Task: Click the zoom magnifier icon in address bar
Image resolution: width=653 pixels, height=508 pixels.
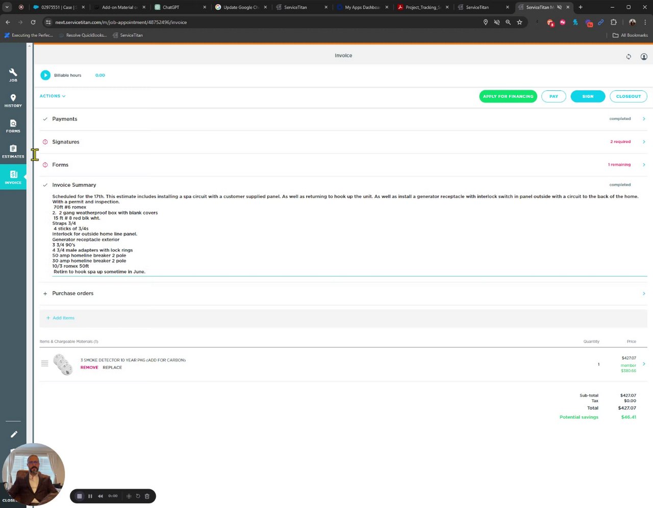Action: point(508,22)
